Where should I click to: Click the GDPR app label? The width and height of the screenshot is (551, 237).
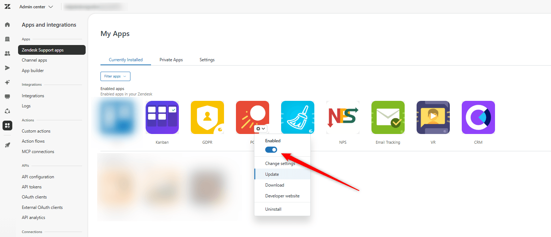[207, 142]
